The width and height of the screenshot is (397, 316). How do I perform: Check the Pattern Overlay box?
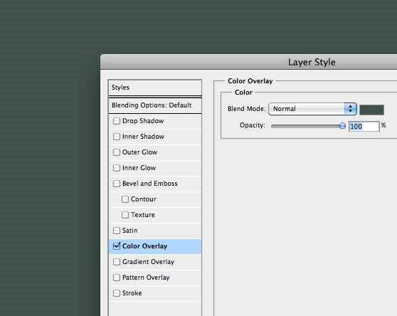click(117, 278)
